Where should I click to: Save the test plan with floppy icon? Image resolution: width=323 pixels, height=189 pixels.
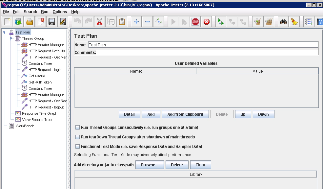52,21
